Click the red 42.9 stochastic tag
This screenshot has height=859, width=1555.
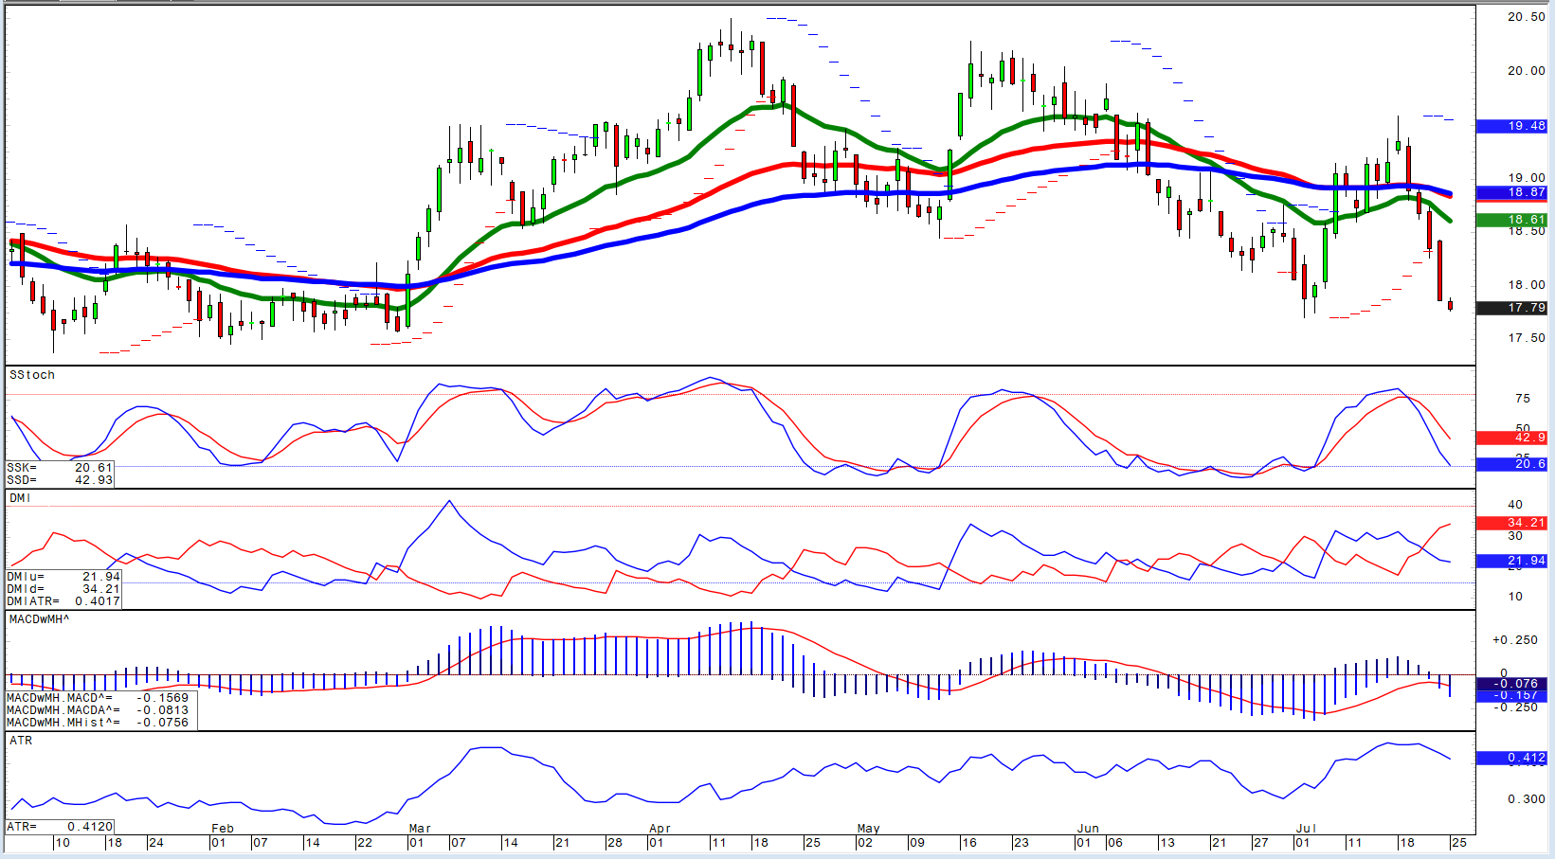[1512, 438]
